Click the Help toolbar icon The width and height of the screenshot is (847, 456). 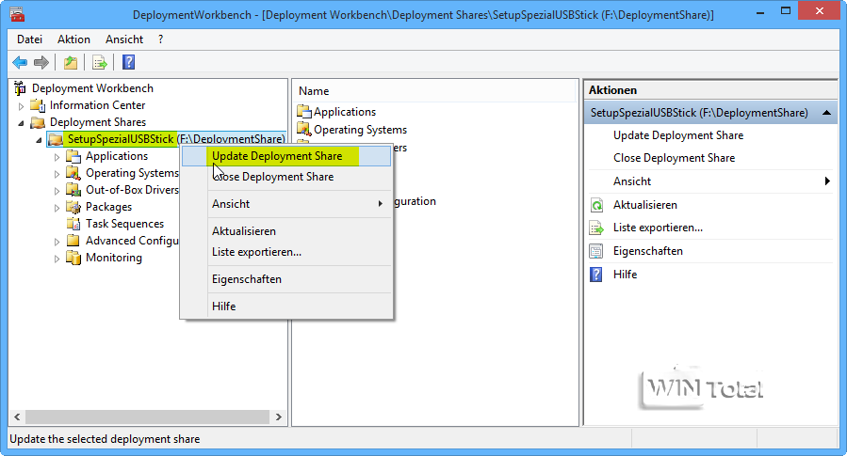[x=128, y=63]
